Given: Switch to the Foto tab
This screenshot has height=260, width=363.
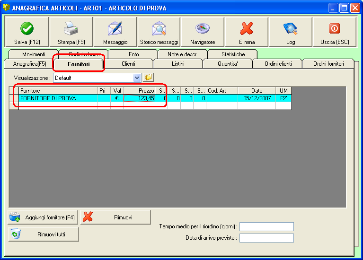Looking at the screenshot, I should [133, 54].
